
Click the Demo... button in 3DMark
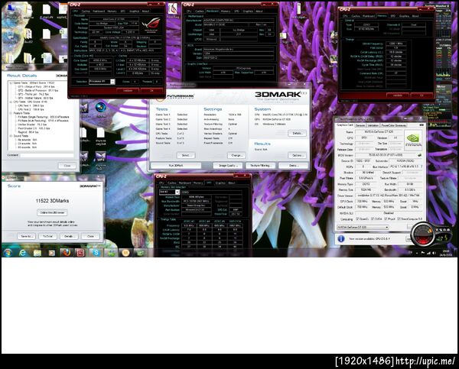(293, 166)
